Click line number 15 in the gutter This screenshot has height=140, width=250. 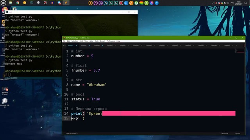[x=66, y=118]
